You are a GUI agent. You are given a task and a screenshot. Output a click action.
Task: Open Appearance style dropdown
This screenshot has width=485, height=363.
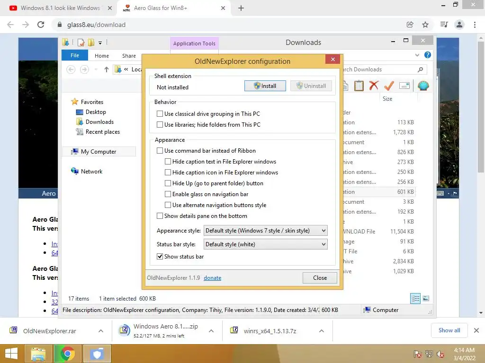(x=265, y=231)
